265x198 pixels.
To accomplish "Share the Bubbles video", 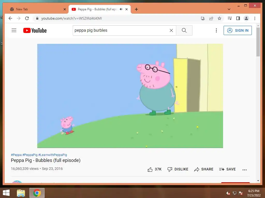I will (x=204, y=169).
